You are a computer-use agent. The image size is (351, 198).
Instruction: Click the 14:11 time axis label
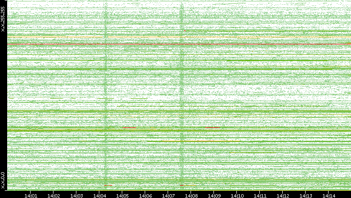click(260, 196)
